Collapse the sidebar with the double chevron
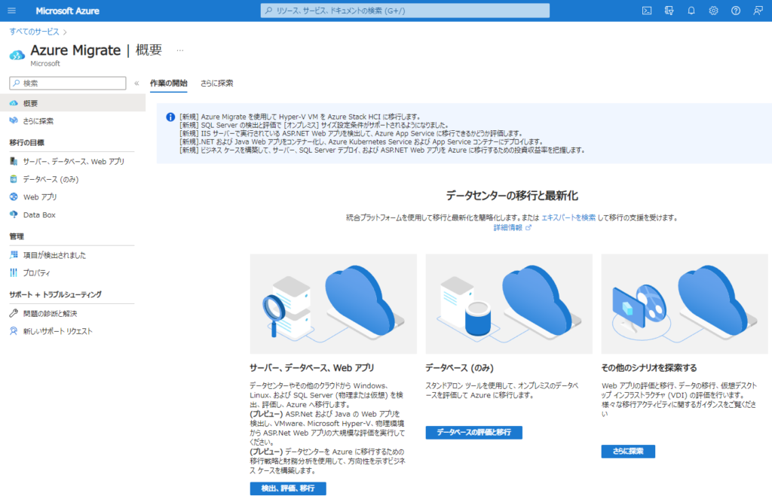The width and height of the screenshot is (772, 502). (x=137, y=83)
